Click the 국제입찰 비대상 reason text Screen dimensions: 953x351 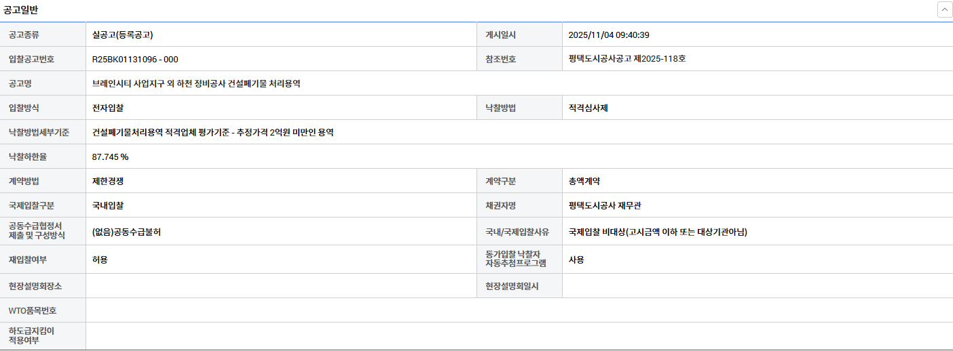click(658, 232)
